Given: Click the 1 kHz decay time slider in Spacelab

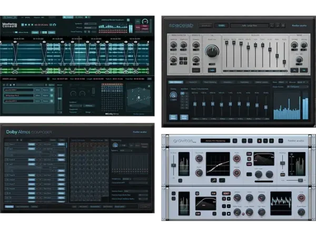Looking at the screenshot, I should click(x=230, y=104).
